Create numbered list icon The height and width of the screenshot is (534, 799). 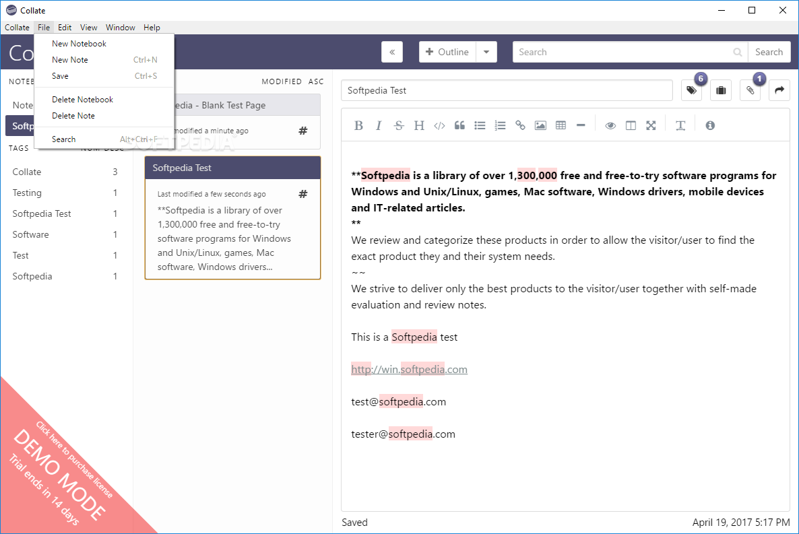coord(500,125)
